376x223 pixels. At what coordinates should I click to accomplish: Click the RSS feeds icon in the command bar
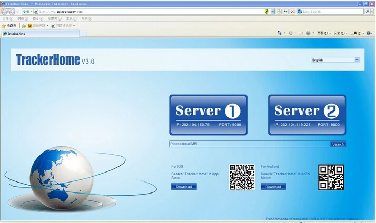[x=290, y=33]
